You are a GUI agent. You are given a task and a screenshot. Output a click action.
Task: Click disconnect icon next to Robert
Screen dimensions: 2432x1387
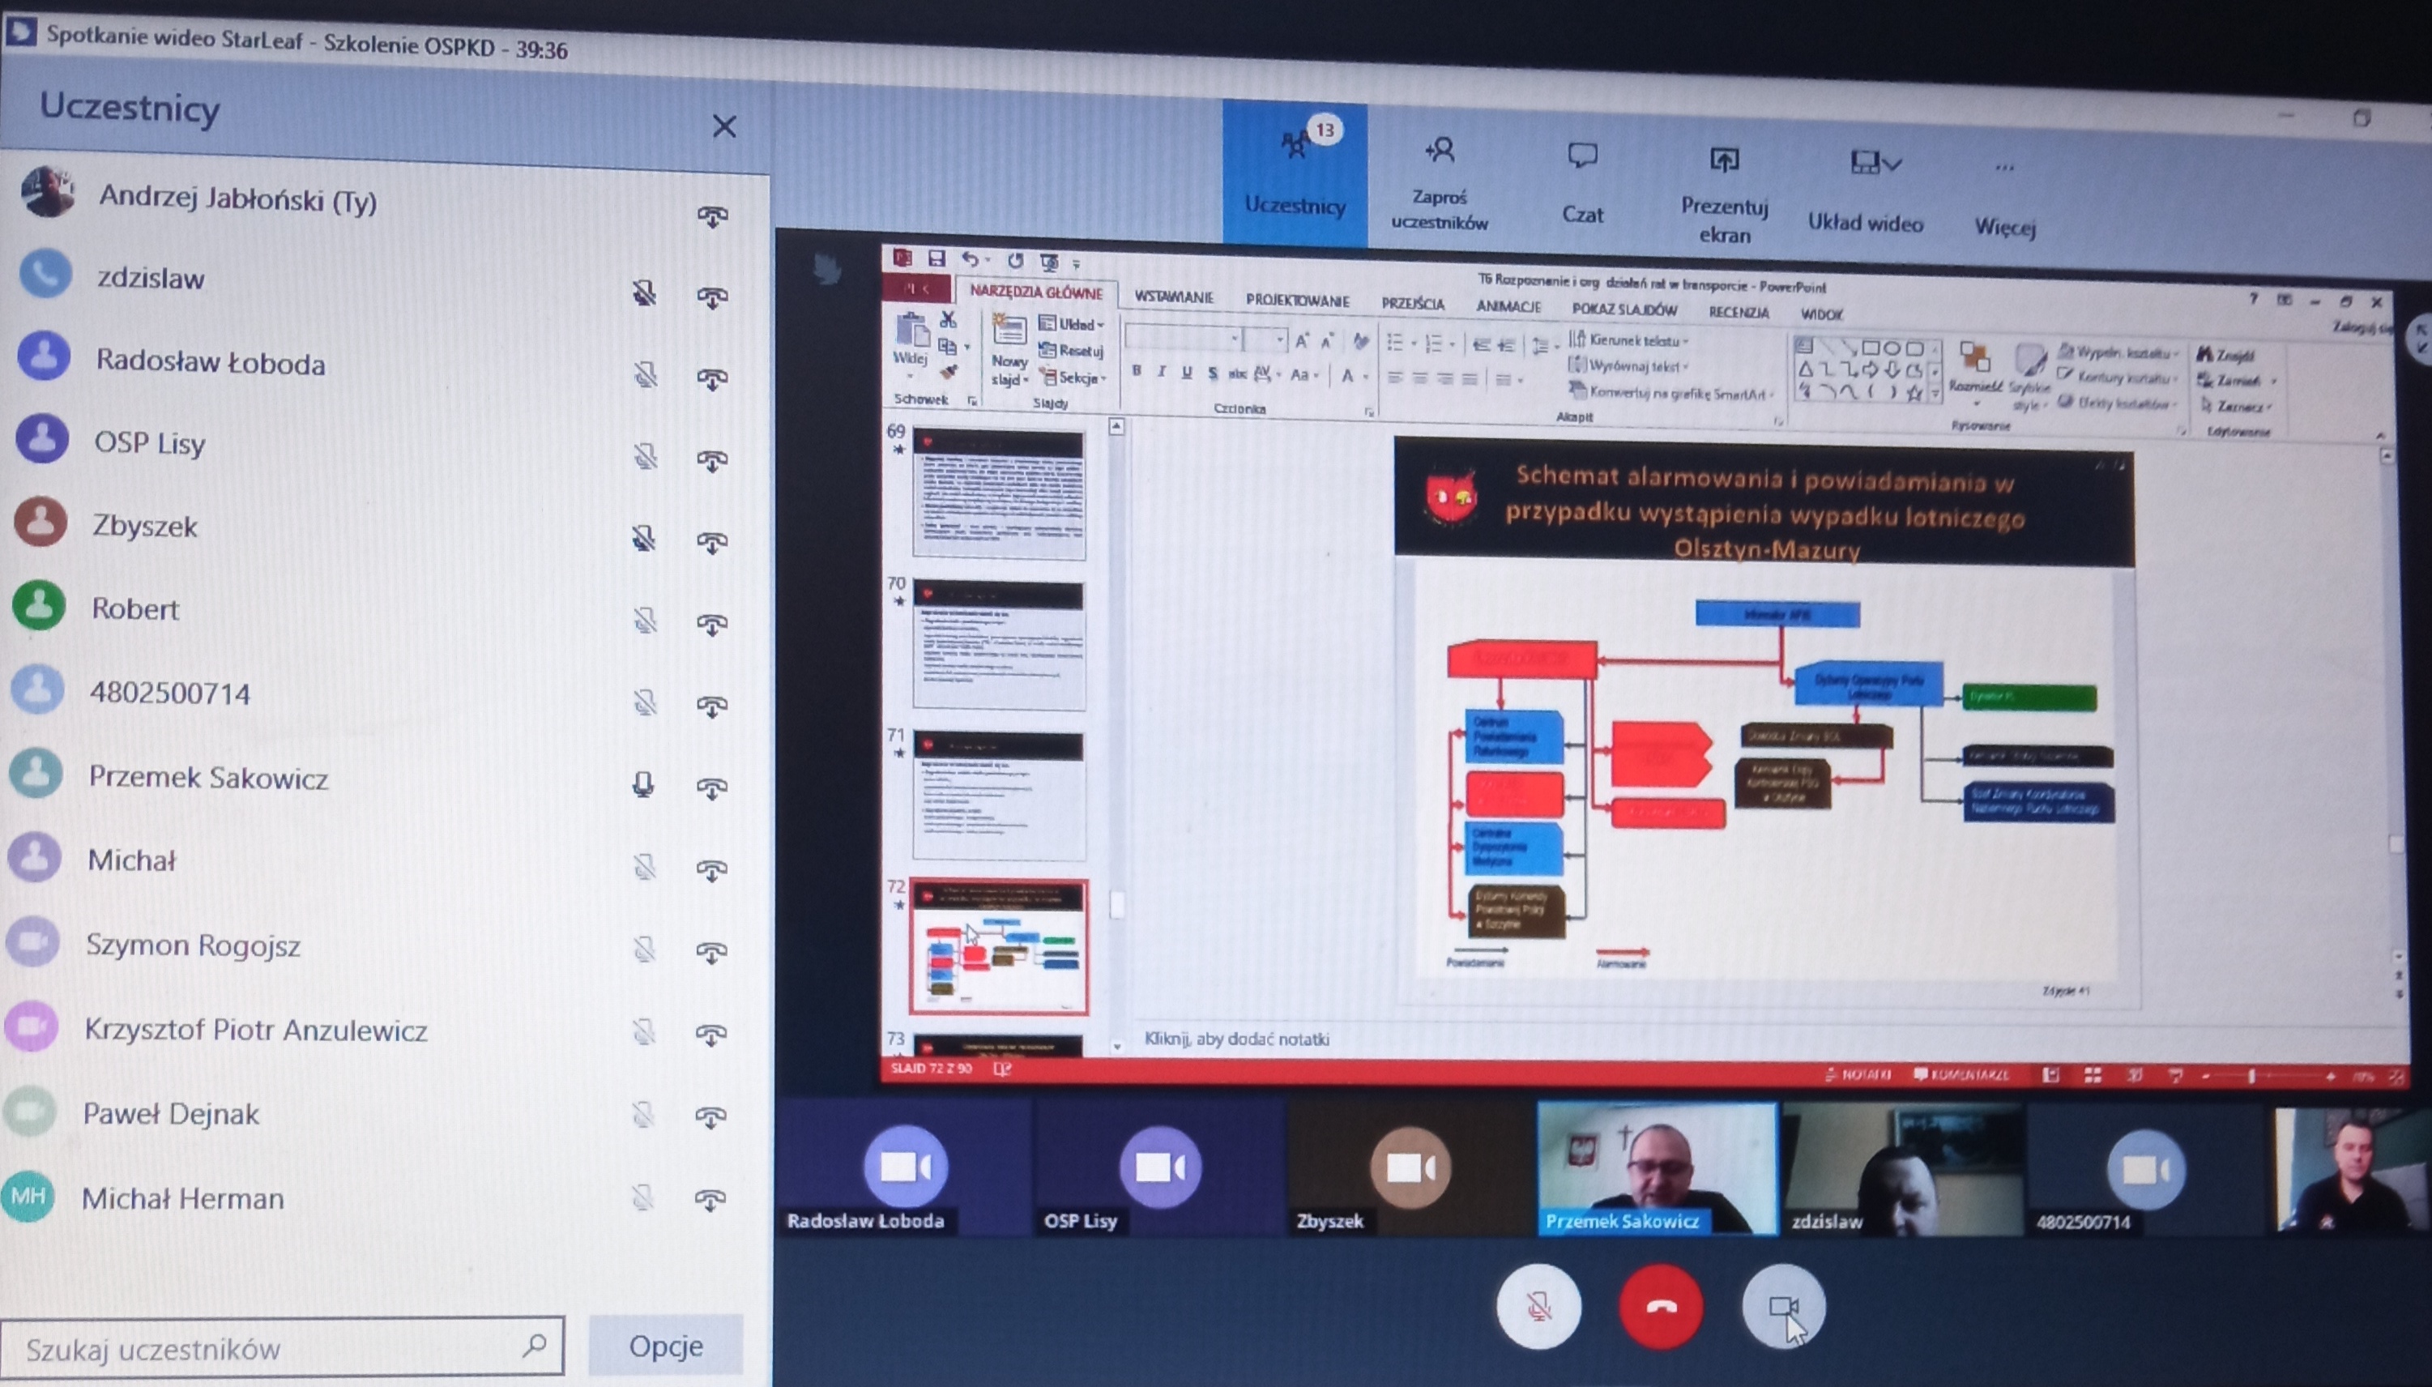coord(711,625)
